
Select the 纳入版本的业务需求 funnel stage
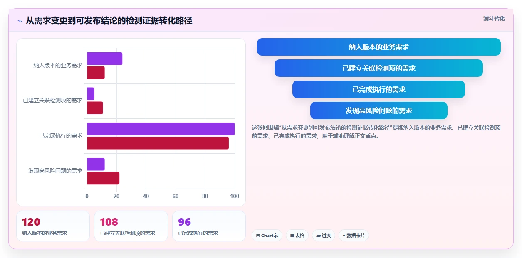pyautogui.click(x=379, y=47)
